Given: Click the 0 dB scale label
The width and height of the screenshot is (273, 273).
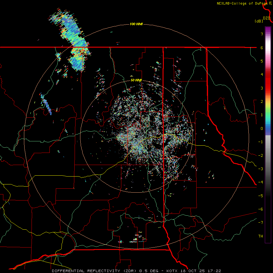Looking at the screenshot, I should [262, 129].
